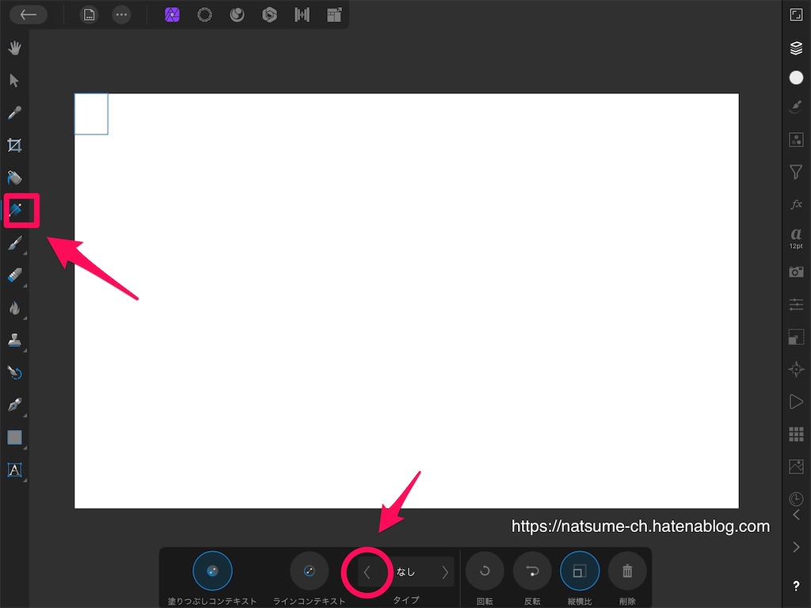The width and height of the screenshot is (811, 608).
Task: Click the right chevron in right sidebar
Action: pyautogui.click(x=796, y=547)
